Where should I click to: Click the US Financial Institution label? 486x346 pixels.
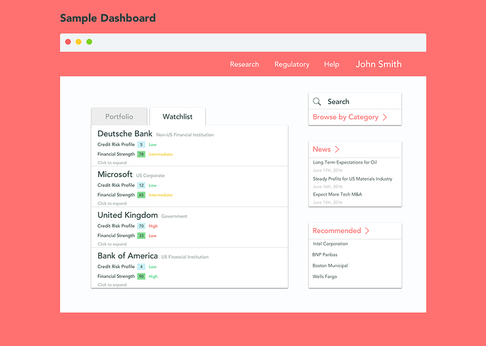point(185,257)
